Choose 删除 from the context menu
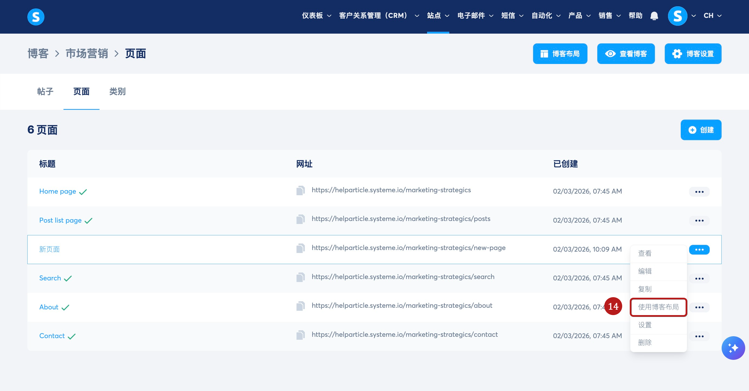 point(645,342)
